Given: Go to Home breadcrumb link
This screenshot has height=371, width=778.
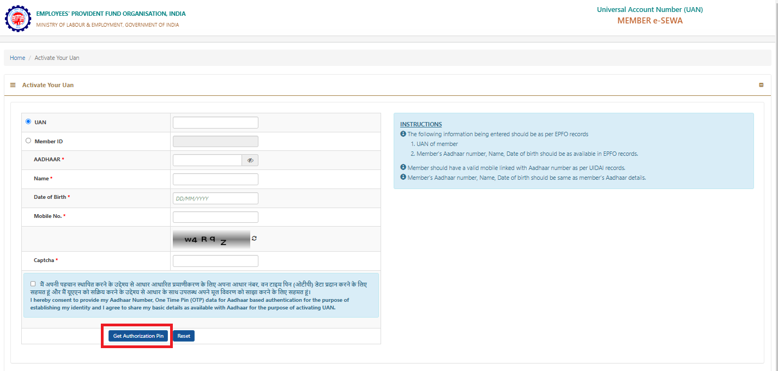Looking at the screenshot, I should (x=17, y=58).
